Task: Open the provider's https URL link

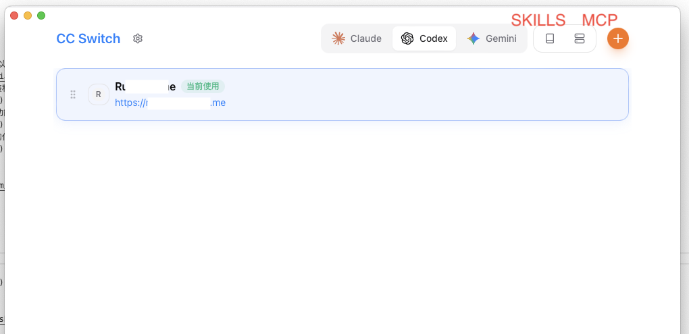Action: [170, 103]
